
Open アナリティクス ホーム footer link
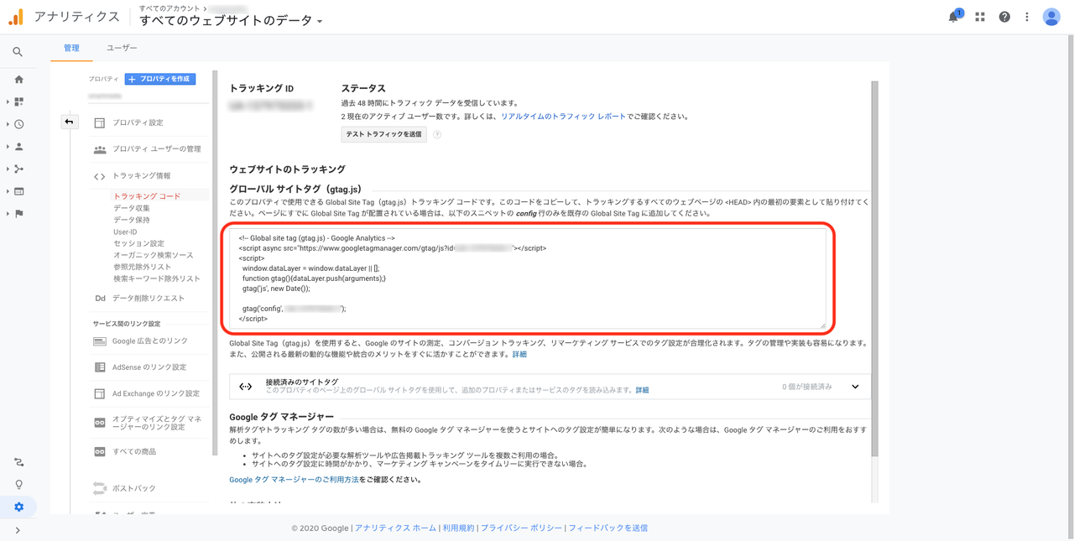click(x=395, y=528)
